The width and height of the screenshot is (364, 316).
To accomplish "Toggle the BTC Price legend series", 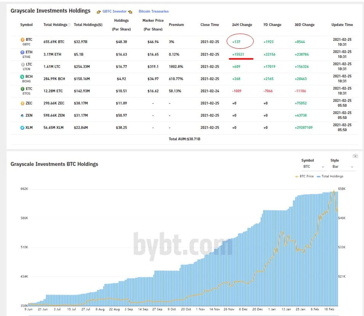I will pyautogui.click(x=304, y=176).
